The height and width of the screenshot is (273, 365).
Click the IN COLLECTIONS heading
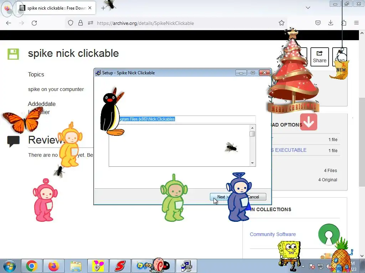[x=271, y=209]
